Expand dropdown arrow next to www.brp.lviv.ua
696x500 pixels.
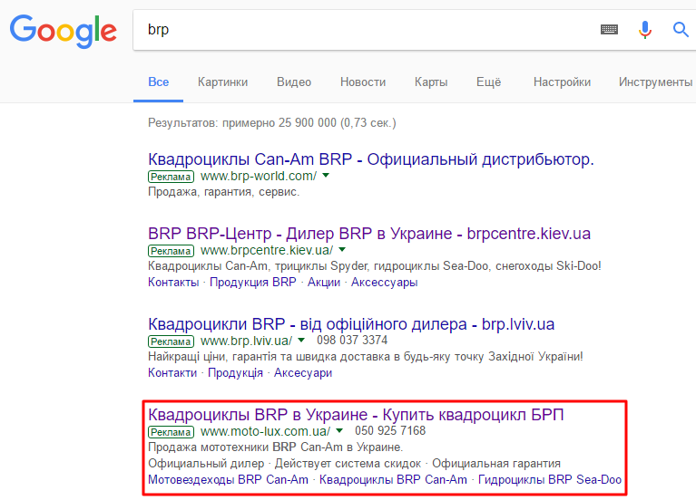pyautogui.click(x=301, y=341)
